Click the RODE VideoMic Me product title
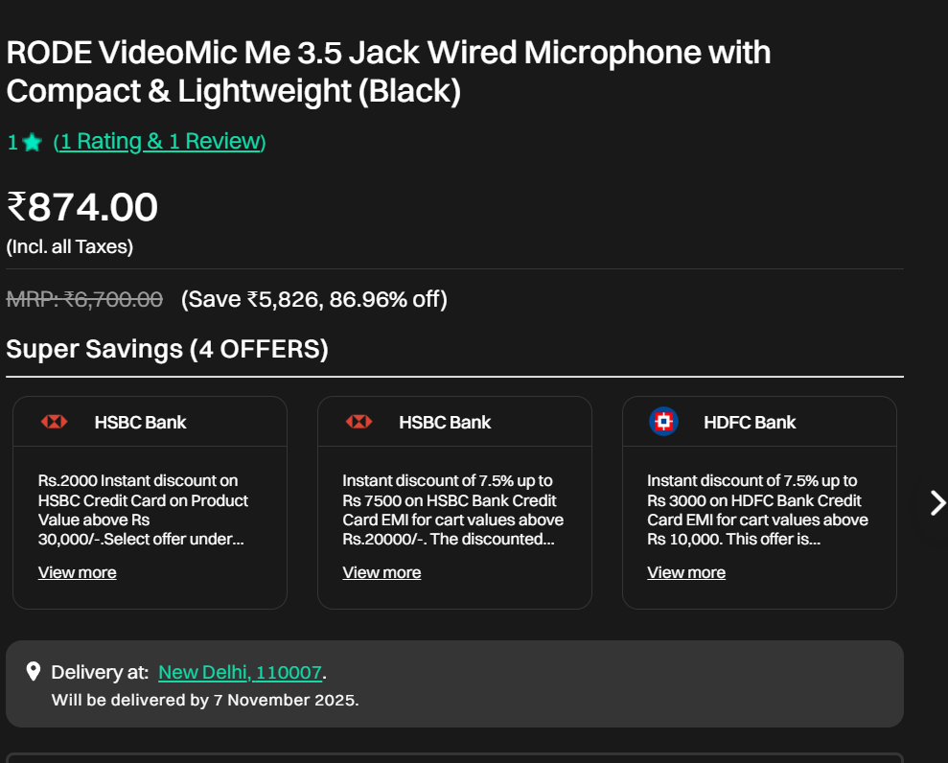The height and width of the screenshot is (763, 948). coord(388,71)
